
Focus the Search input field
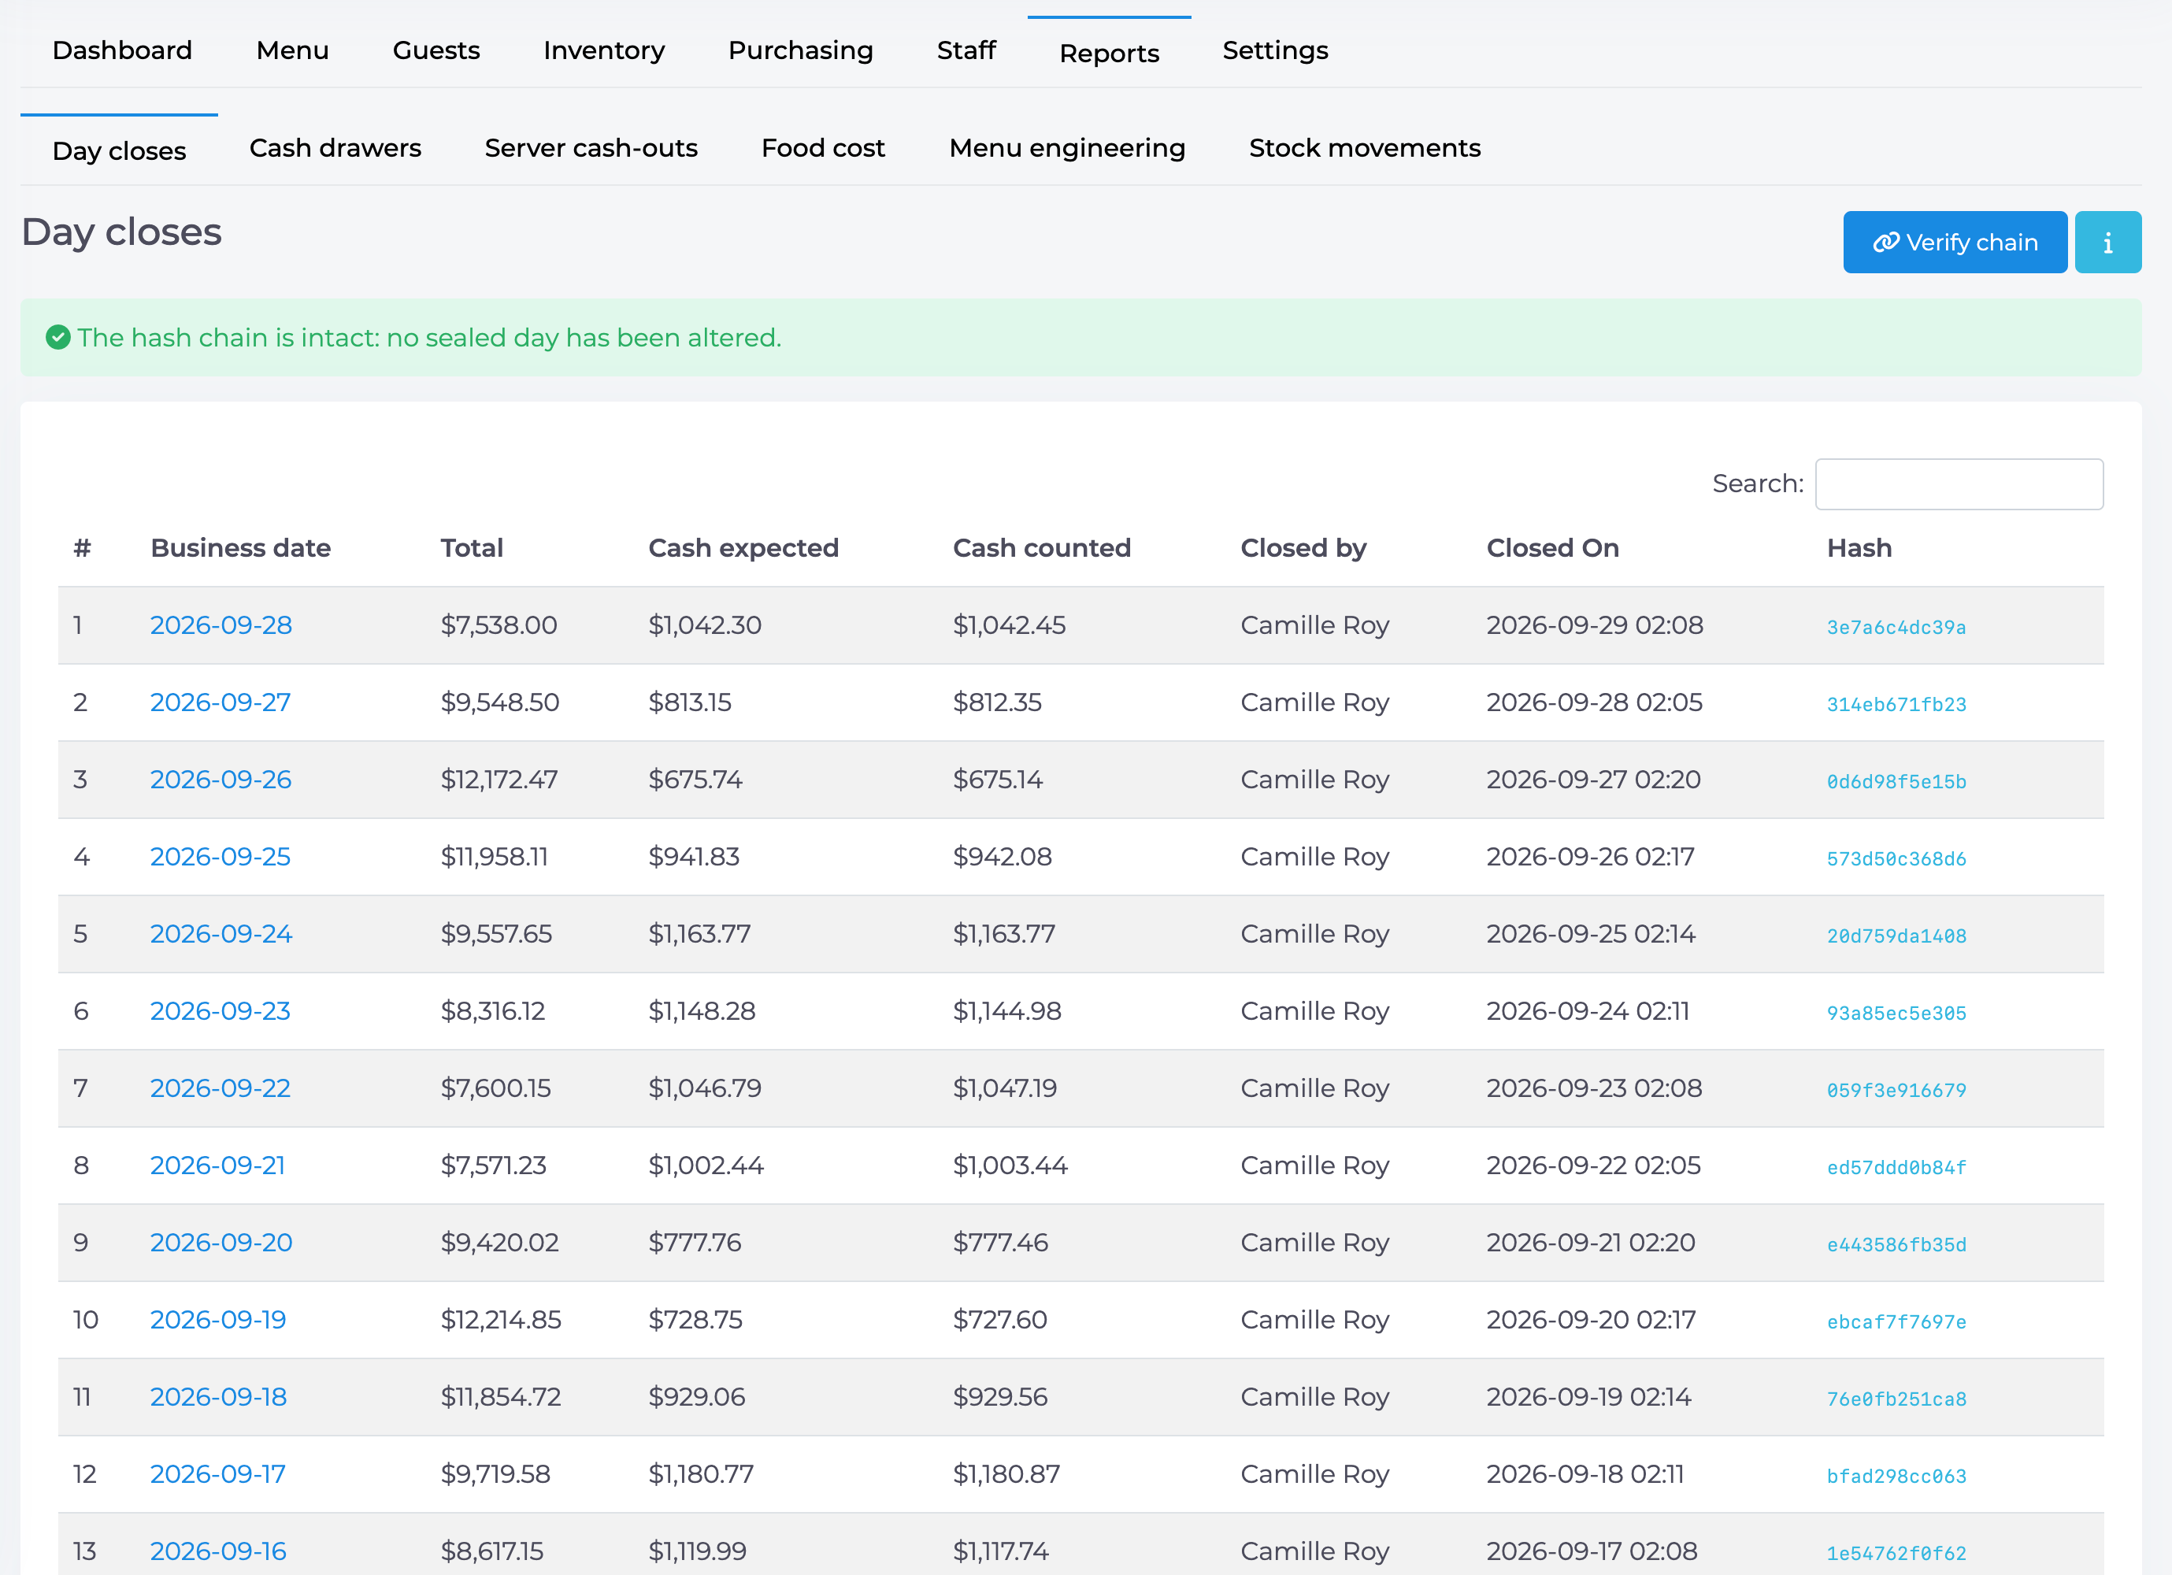click(1959, 484)
